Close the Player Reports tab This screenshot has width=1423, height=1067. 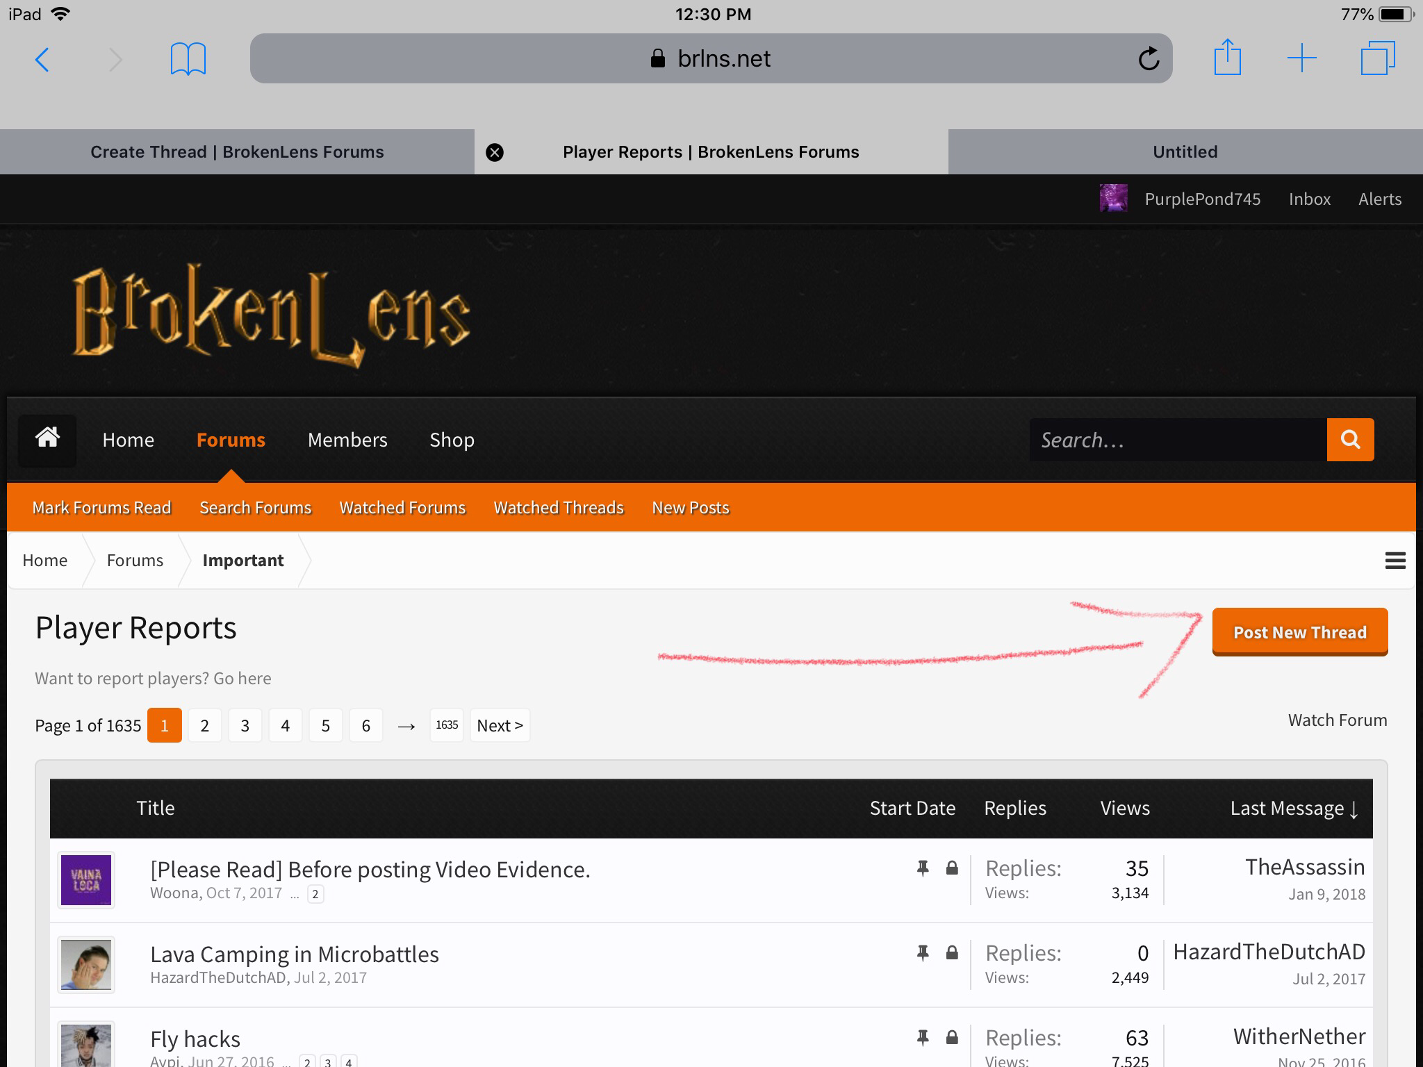click(495, 152)
